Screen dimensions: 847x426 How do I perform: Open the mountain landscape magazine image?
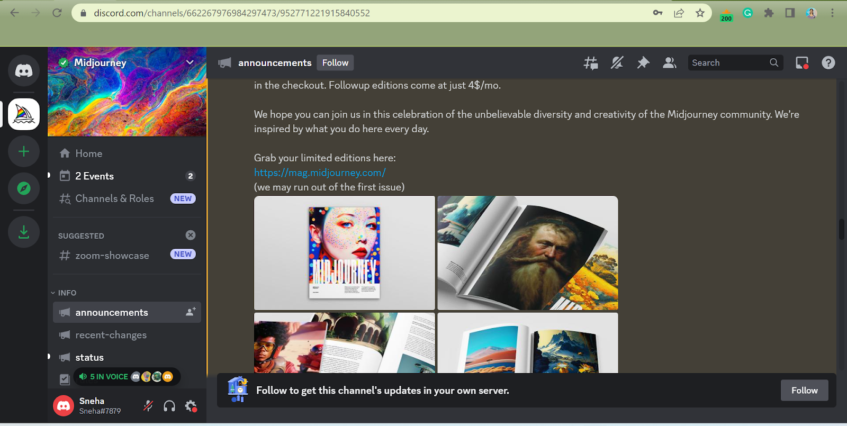coord(528,343)
